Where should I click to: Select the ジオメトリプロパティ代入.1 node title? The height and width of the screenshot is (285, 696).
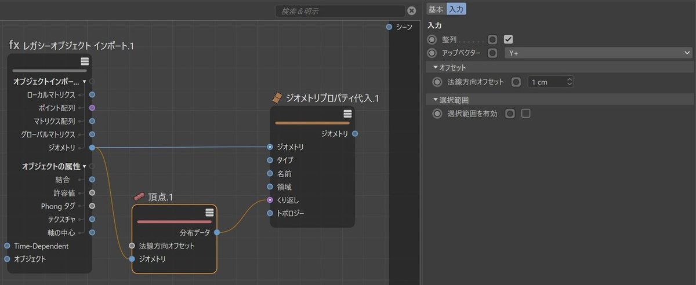point(333,98)
